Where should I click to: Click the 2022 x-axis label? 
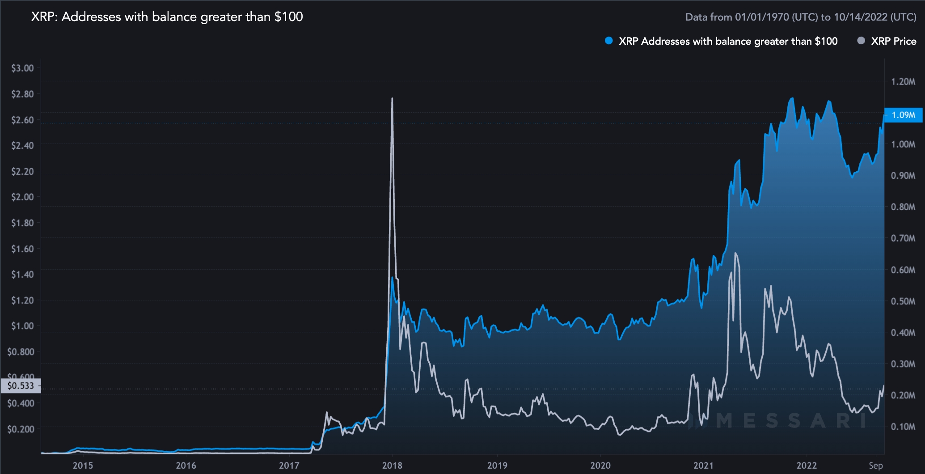(807, 466)
